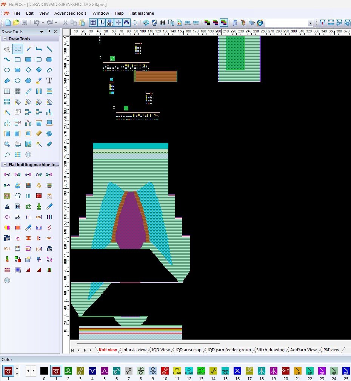Choose the hand pan tool

click(x=7, y=49)
